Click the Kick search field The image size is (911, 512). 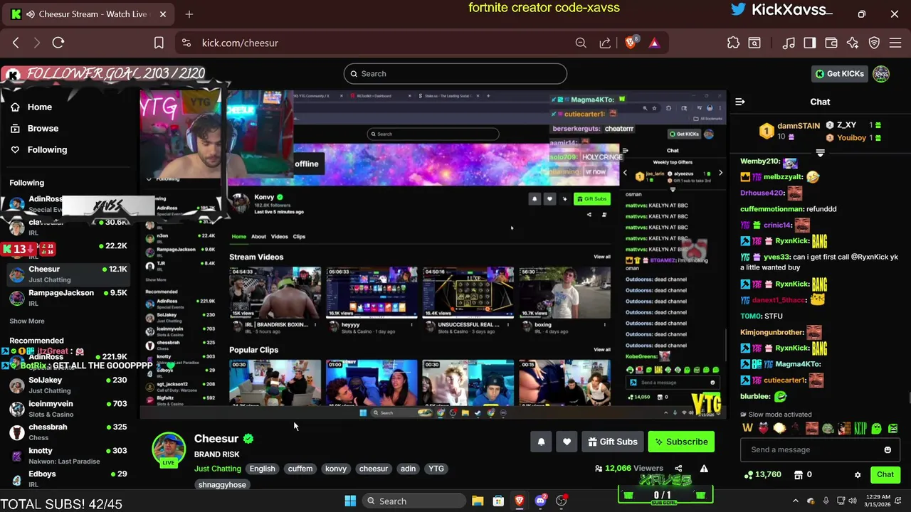pos(455,73)
